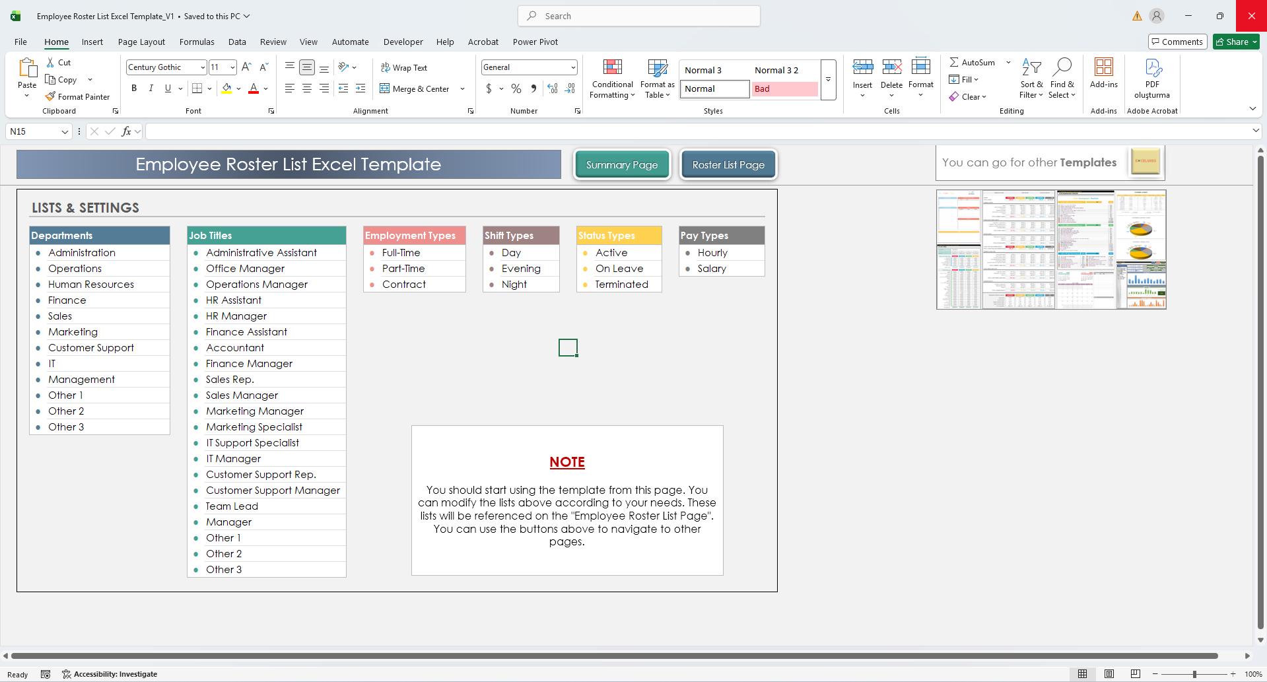The height and width of the screenshot is (682, 1267).
Task: Click the Copy icon
Action: pyautogui.click(x=50, y=79)
